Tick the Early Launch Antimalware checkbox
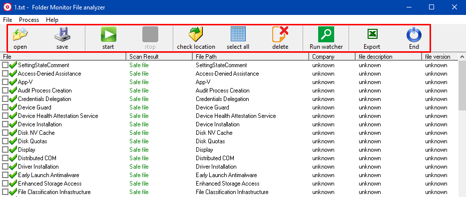The height and width of the screenshot is (197, 466). coord(5,175)
